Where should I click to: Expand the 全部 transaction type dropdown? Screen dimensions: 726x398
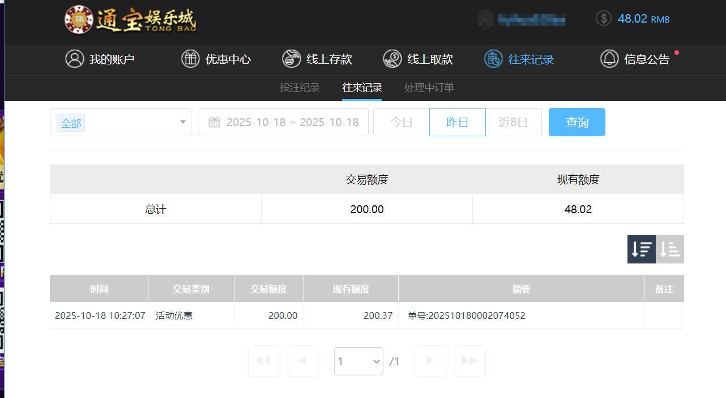click(120, 122)
